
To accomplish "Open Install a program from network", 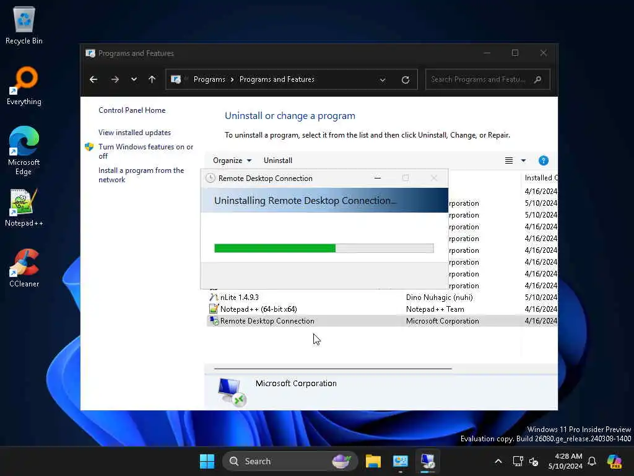I will point(141,175).
